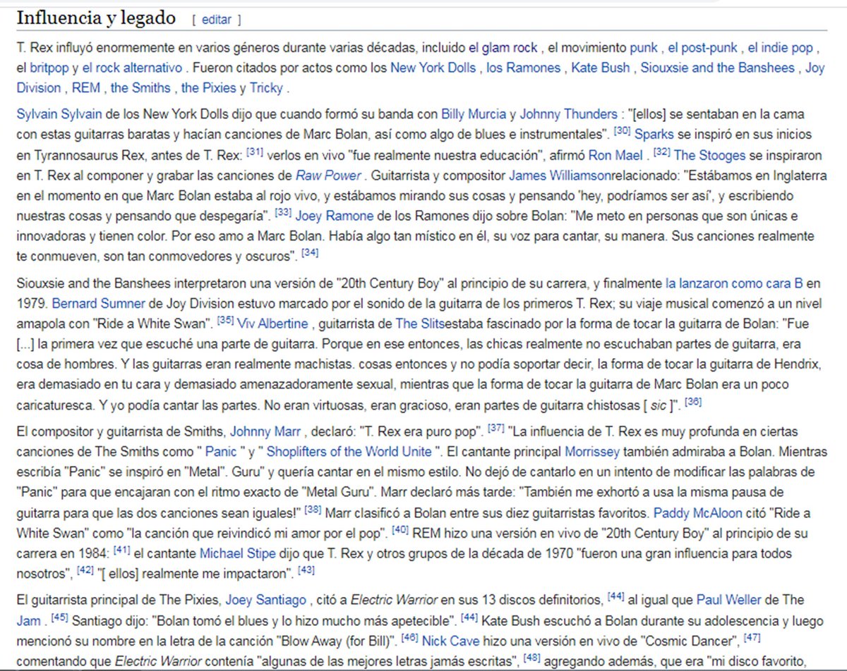Go to 'Bernard Sumner' article
The height and width of the screenshot is (671, 847).
click(98, 304)
